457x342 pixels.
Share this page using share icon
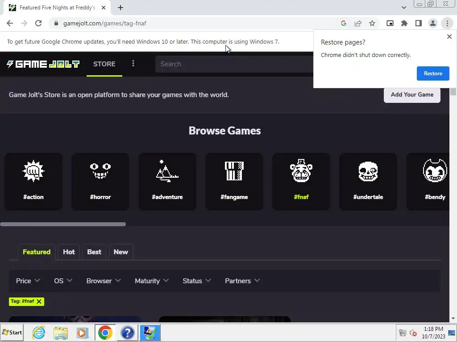coord(358,23)
